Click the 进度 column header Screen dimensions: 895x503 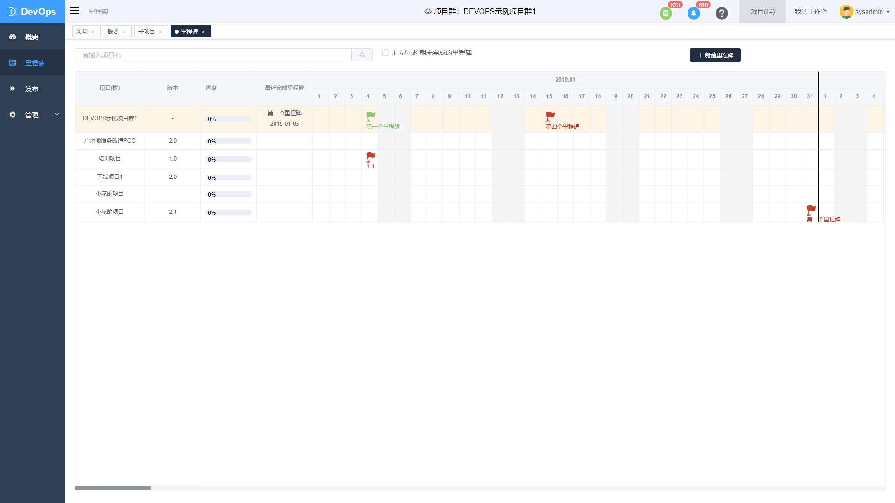[211, 88]
